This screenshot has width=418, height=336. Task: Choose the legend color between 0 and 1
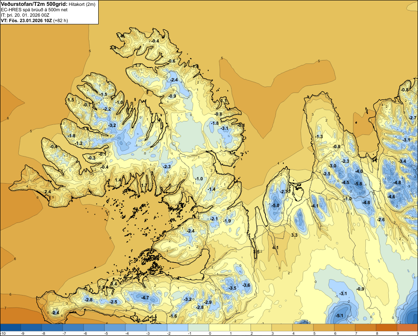coord(219,328)
